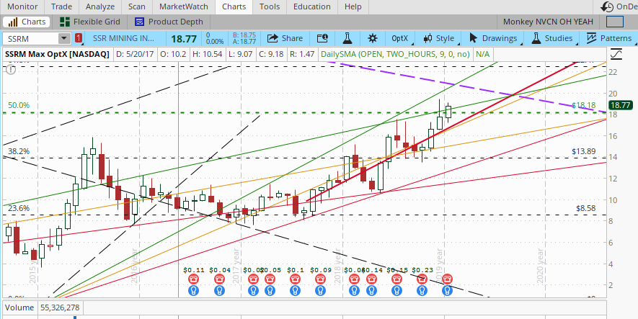Toggle the OptX chart mode
Image resolution: width=638 pixels, height=319 pixels.
point(399,38)
